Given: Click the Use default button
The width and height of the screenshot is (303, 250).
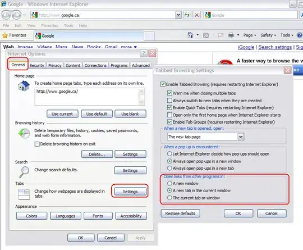Looking at the screenshot, I should [97, 114].
